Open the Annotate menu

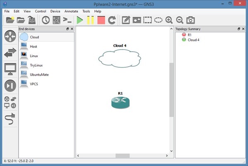71,11
